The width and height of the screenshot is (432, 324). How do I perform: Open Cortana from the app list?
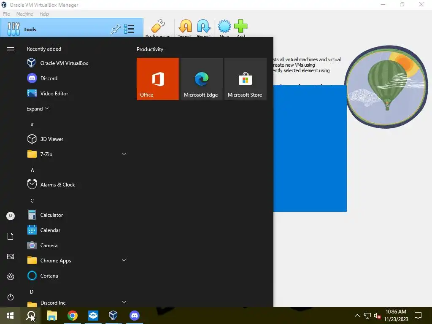76,276
